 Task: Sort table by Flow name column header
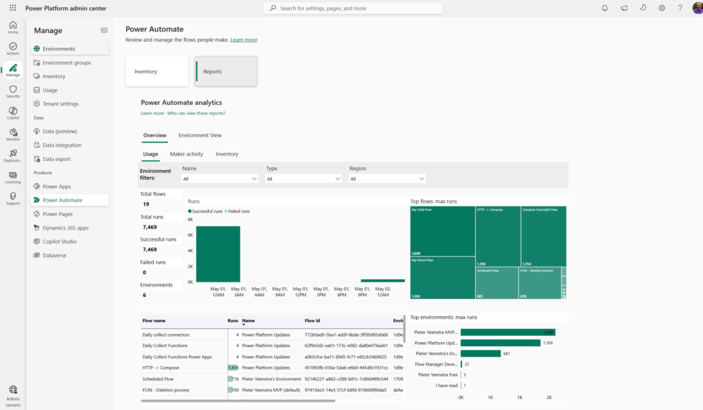pyautogui.click(x=154, y=321)
